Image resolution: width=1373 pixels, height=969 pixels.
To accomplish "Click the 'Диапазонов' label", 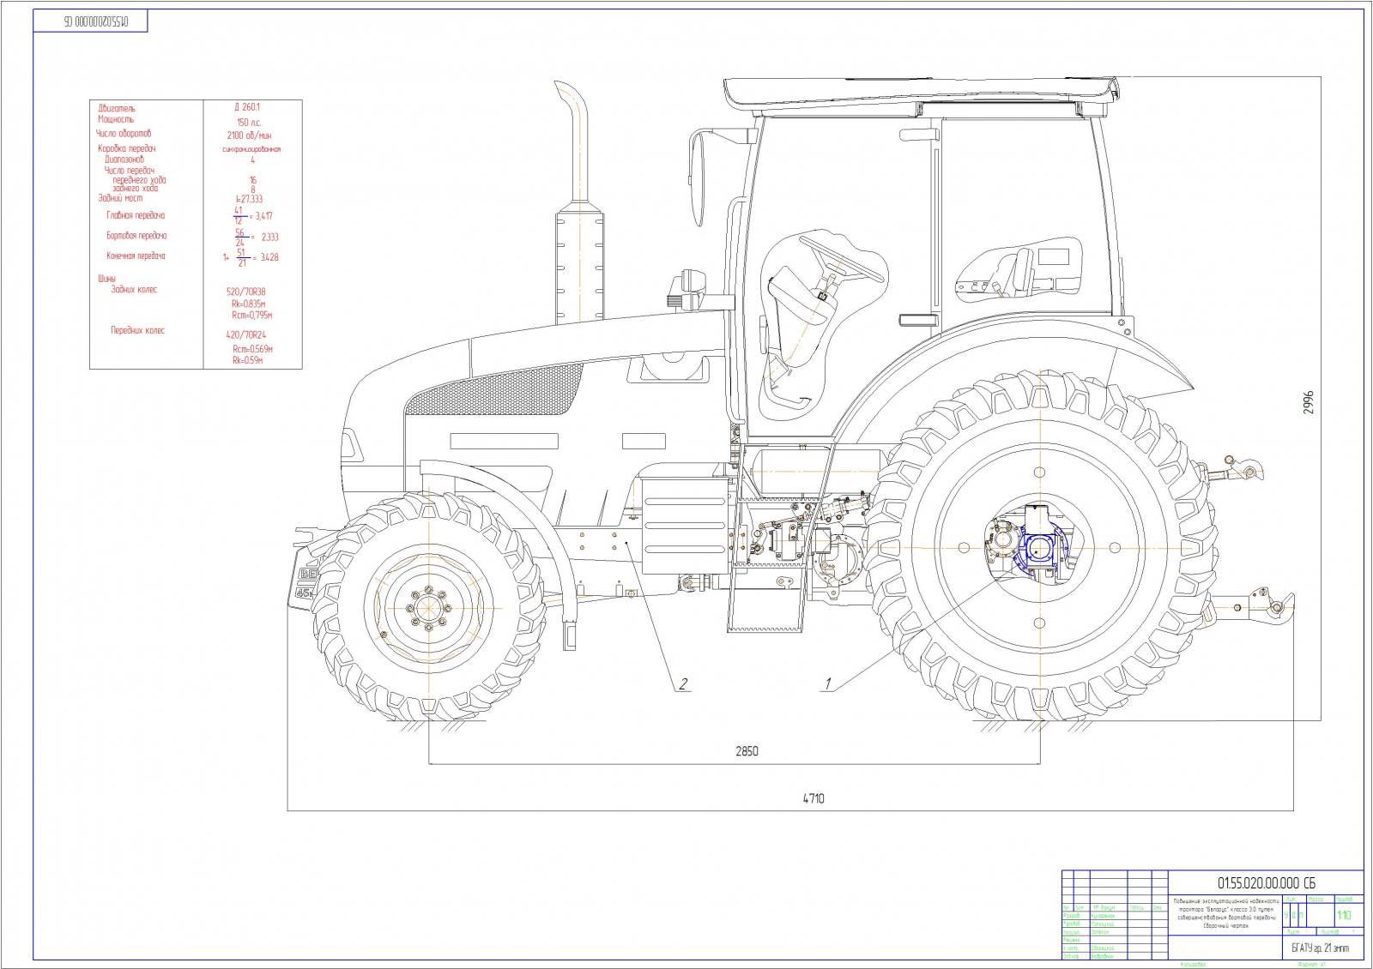I will point(124,159).
